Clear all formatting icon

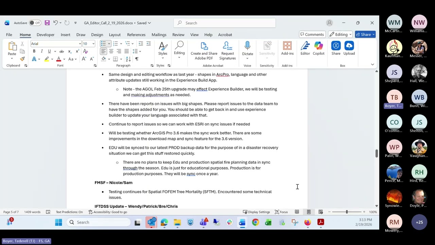[85, 51]
